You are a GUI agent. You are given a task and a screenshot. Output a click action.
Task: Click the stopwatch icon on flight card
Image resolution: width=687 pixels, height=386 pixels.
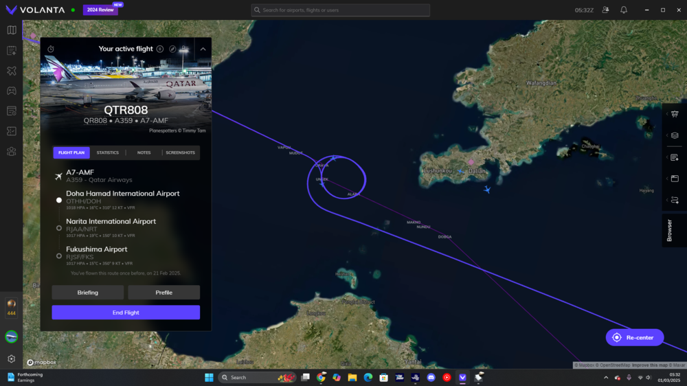point(51,49)
